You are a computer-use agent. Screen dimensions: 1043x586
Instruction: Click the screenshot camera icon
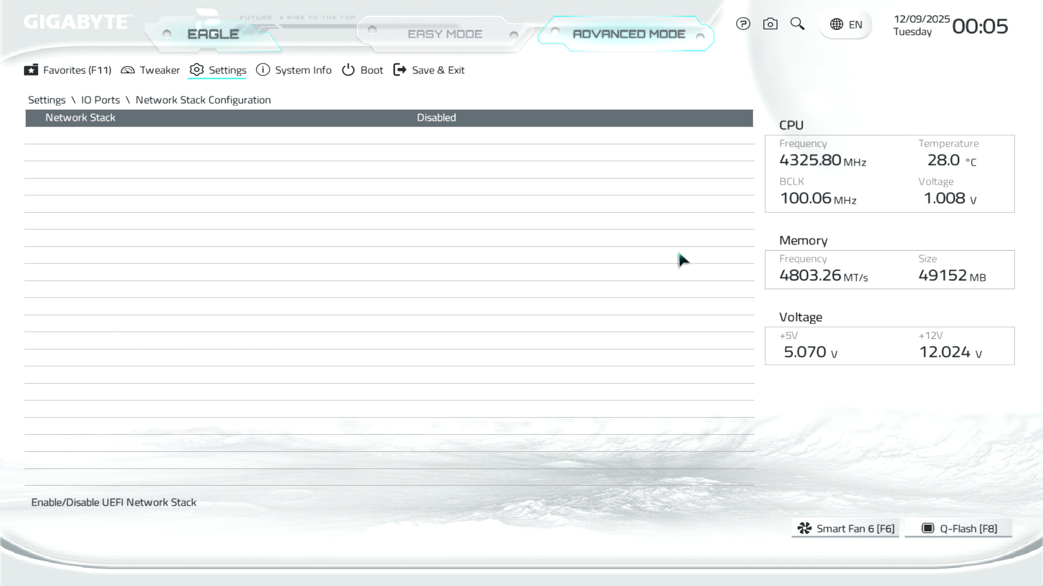click(x=770, y=24)
